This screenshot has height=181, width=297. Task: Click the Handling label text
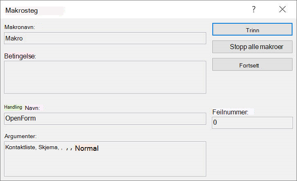pyautogui.click(x=13, y=107)
